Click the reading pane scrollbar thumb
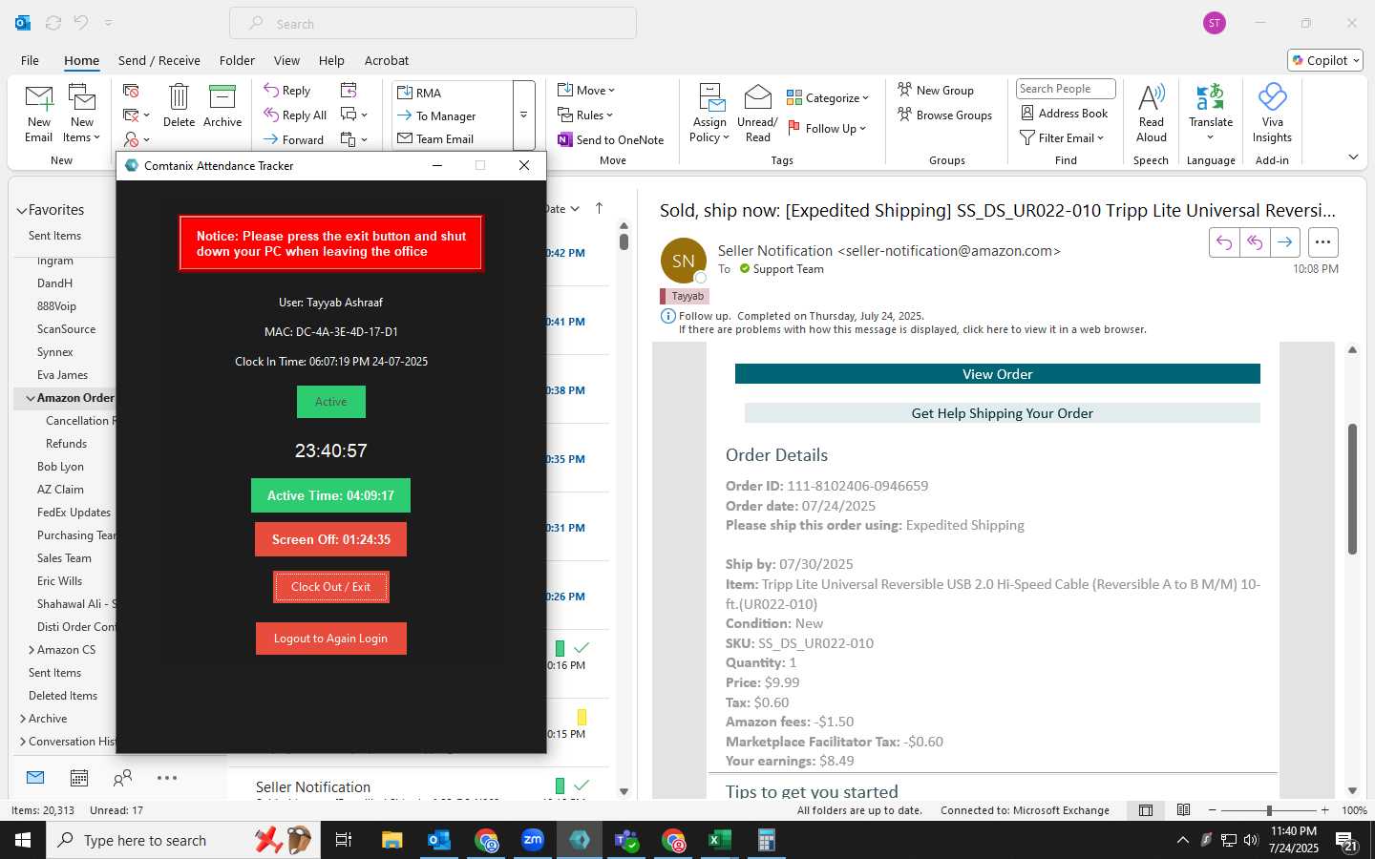The width and height of the screenshot is (1375, 859). [x=1352, y=489]
